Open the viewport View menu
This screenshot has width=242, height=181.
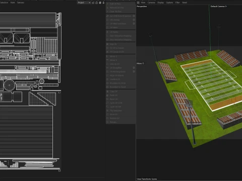pos(143,3)
